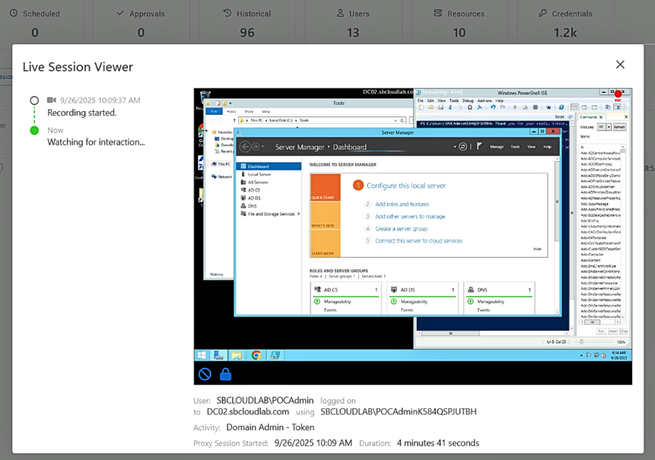Open PowerShell ISE from the taskbar
The image size is (655, 460).
[275, 355]
